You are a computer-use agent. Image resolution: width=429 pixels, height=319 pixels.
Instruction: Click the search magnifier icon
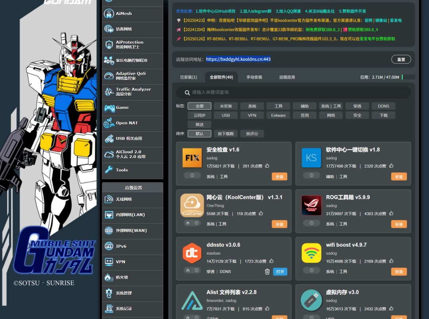(x=187, y=93)
